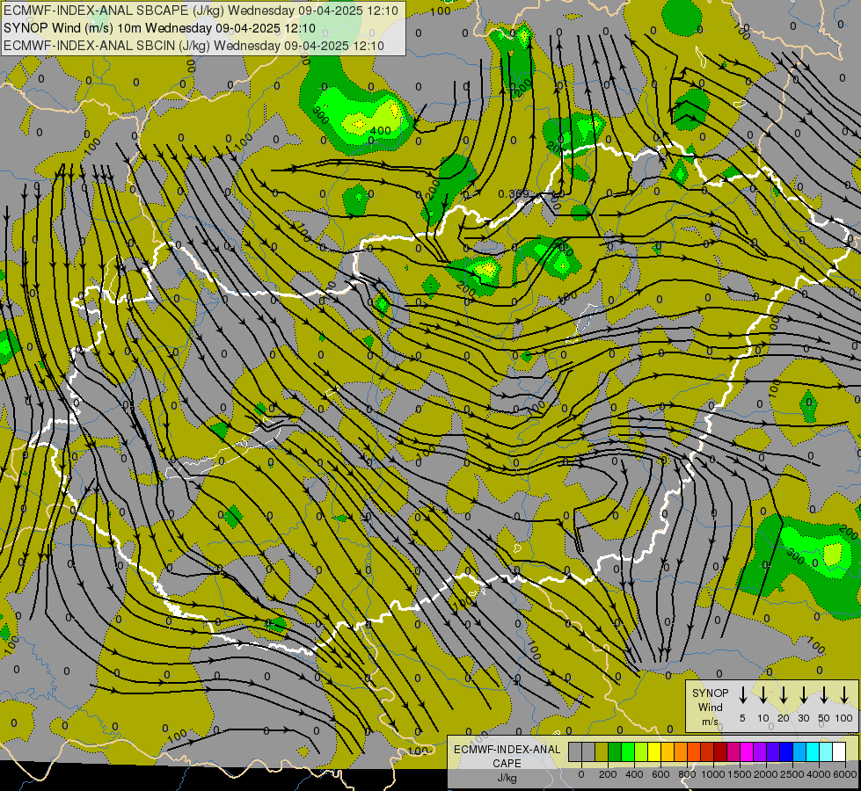Pick the pale cyan swatch before white
Image resolution: width=861 pixels, height=791 pixels.
point(826,751)
